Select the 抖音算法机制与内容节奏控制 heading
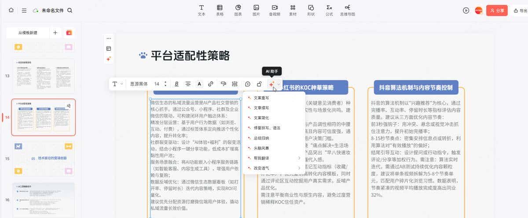Image resolution: width=528 pixels, height=218 pixels. click(x=416, y=87)
